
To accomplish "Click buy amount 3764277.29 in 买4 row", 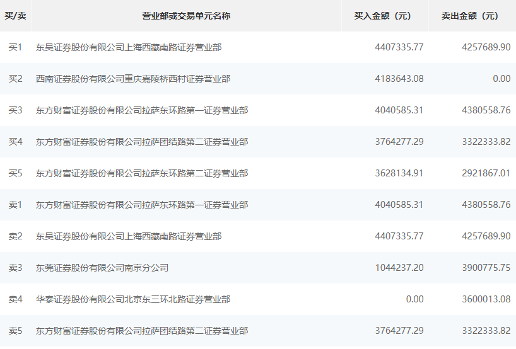I will coord(399,142).
